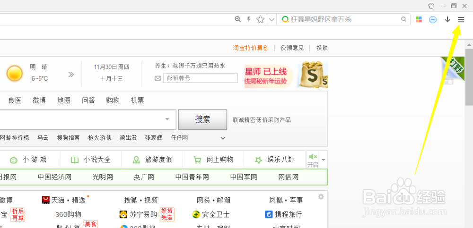Viewport: 473px width, 228px height.
Task: Click hot search 马云
Action: pyautogui.click(x=43, y=138)
